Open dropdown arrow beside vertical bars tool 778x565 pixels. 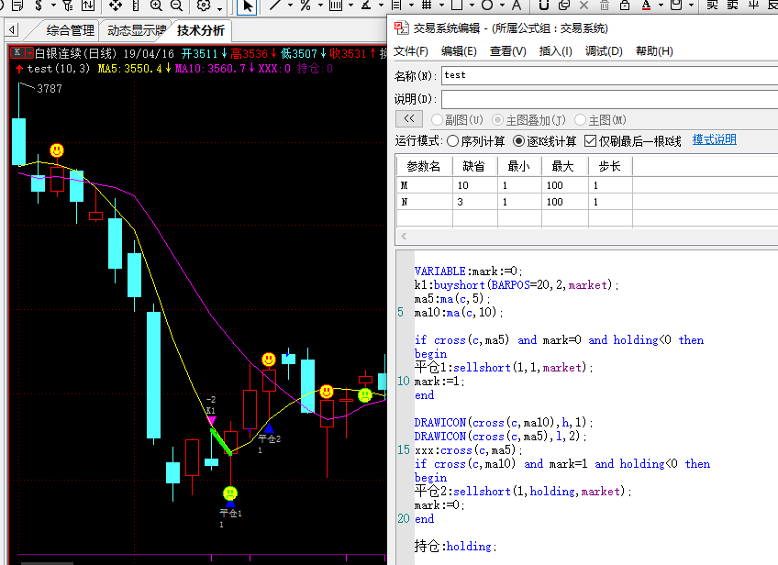pos(350,6)
